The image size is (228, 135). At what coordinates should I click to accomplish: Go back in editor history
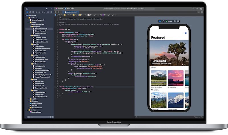(58, 12)
